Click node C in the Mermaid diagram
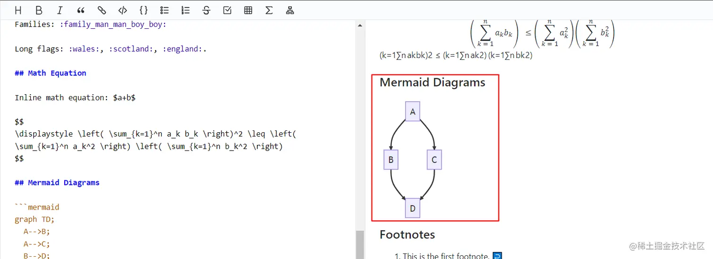Image resolution: width=713 pixels, height=259 pixels. pos(434,160)
